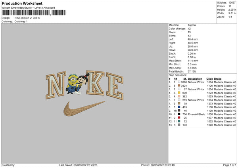Click the white swatch in the 3396-stitch row
The width and height of the screenshot is (238, 168).
click(179, 82)
